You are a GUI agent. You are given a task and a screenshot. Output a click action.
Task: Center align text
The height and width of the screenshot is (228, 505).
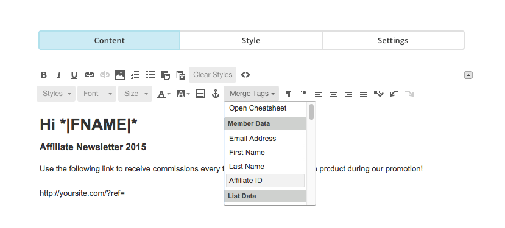[x=333, y=94]
